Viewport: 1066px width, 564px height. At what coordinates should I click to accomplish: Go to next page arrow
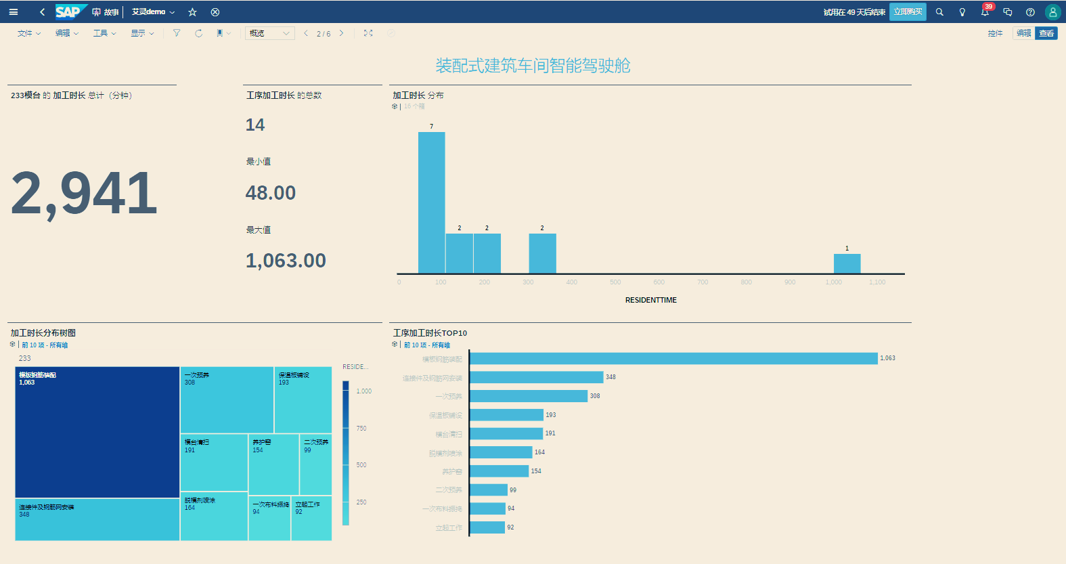341,33
